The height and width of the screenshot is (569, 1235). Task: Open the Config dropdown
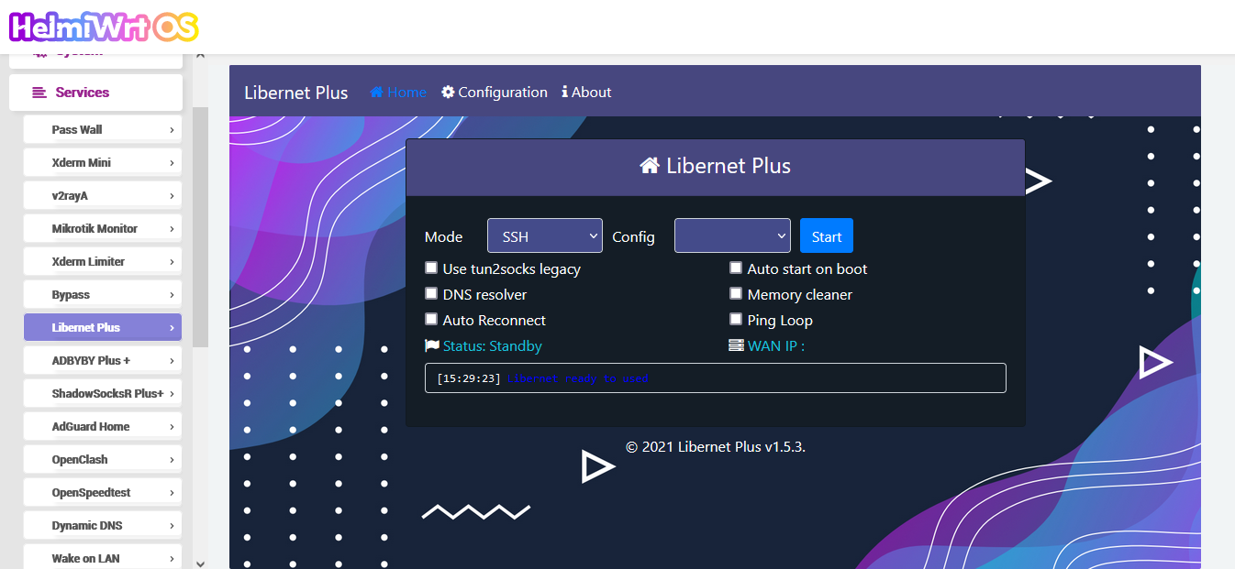(x=732, y=235)
